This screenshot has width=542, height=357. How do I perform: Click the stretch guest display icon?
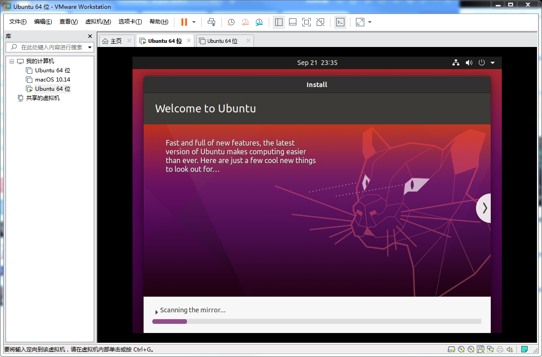point(360,22)
